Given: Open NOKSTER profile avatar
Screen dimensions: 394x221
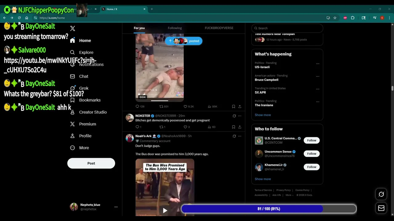Looking at the screenshot, I should (130, 118).
